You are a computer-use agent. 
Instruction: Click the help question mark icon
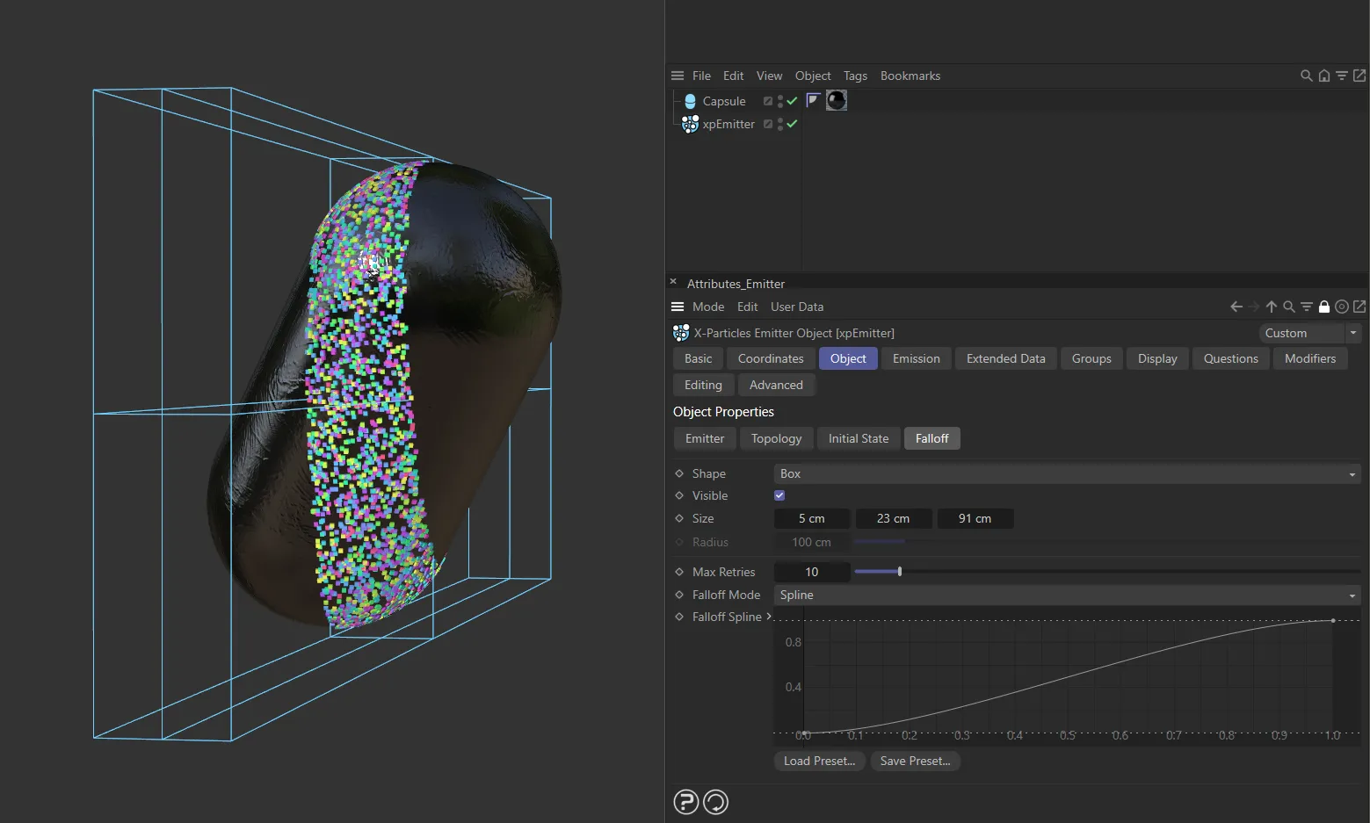(x=685, y=802)
